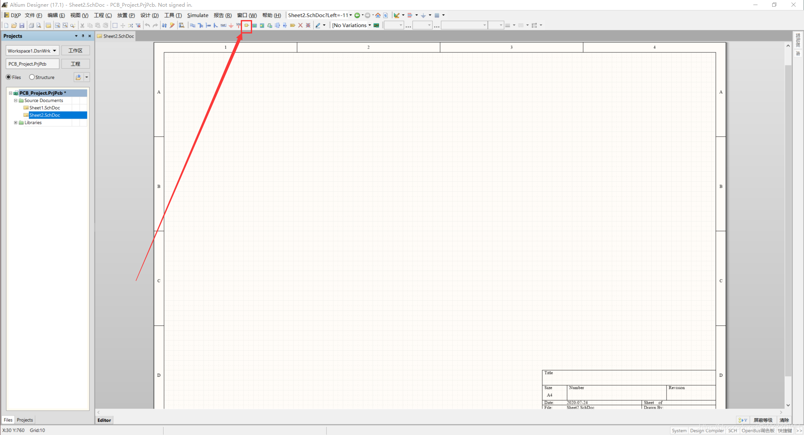The image size is (804, 435).
Task: Close the Projects panel
Action: 90,36
